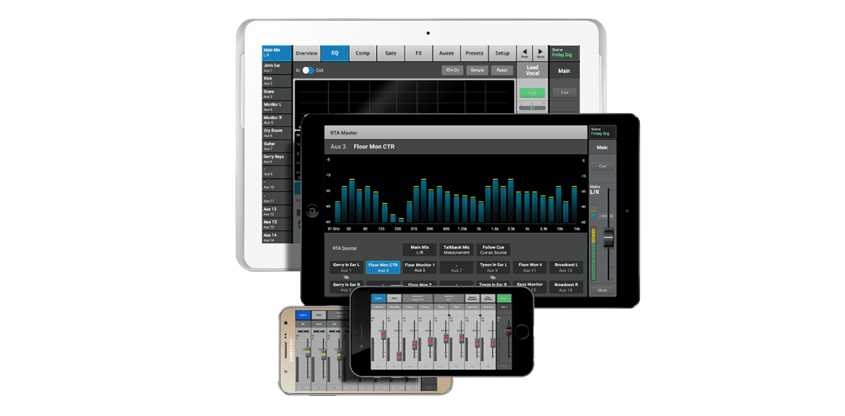
Task: Select the Overview tab
Action: tap(306, 53)
